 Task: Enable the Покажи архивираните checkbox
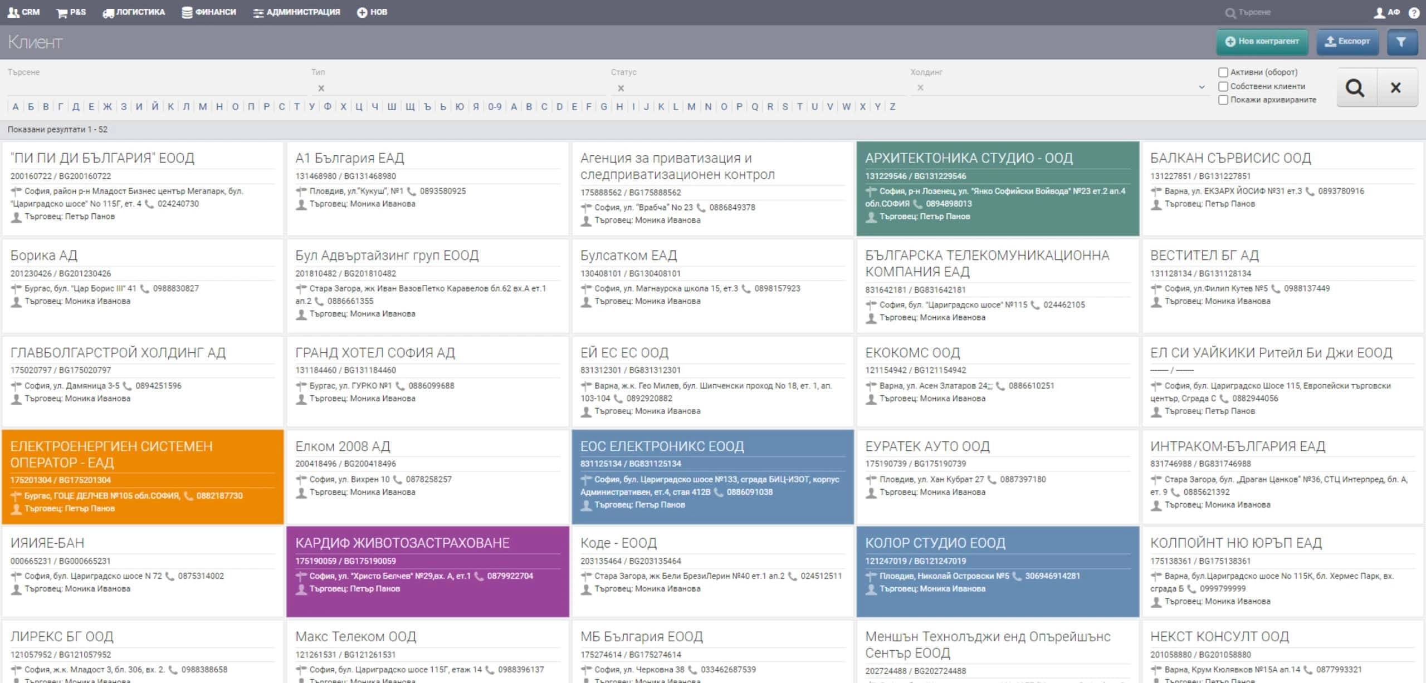click(1223, 100)
